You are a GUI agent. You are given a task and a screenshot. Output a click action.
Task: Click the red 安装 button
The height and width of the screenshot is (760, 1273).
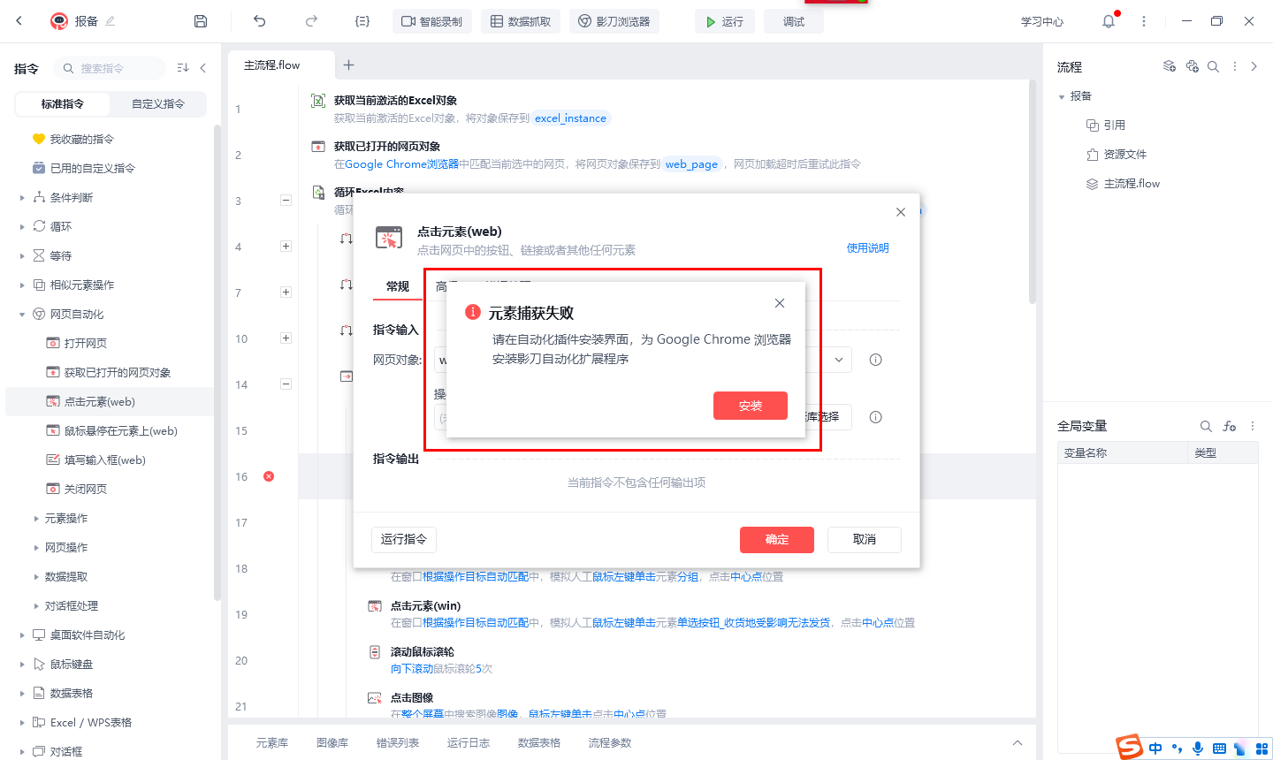[751, 406]
